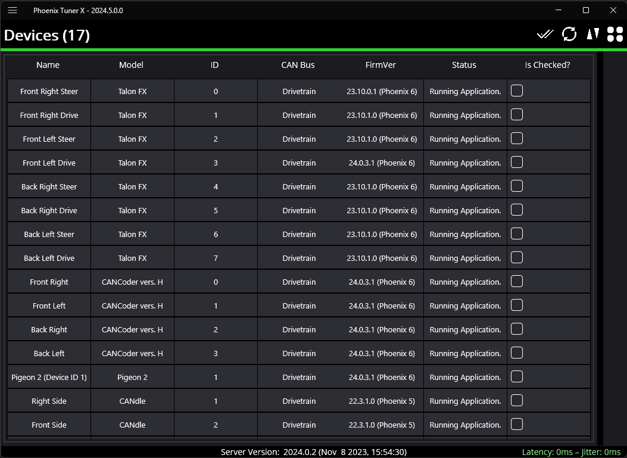Check the Front Left CANCoder checkbox
The width and height of the screenshot is (627, 458).
(x=517, y=305)
